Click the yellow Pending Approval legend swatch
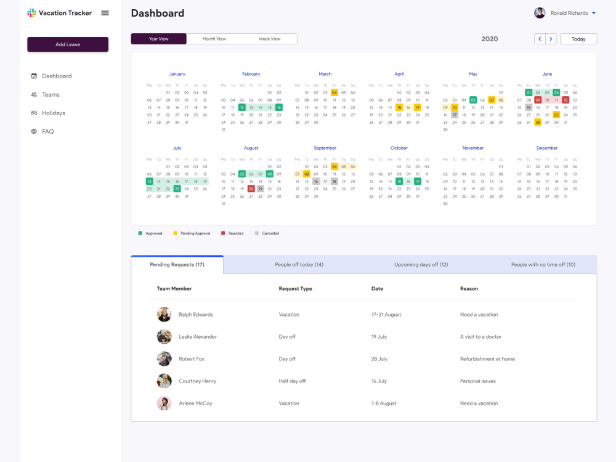Screen dimensions: 616x462 click(175, 233)
